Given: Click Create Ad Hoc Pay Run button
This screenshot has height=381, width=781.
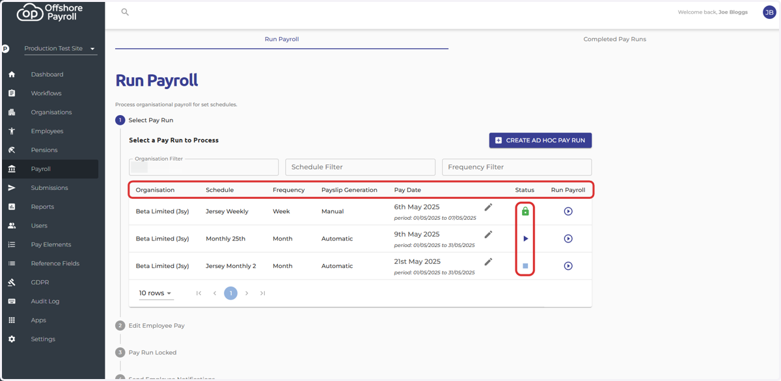Looking at the screenshot, I should point(540,140).
